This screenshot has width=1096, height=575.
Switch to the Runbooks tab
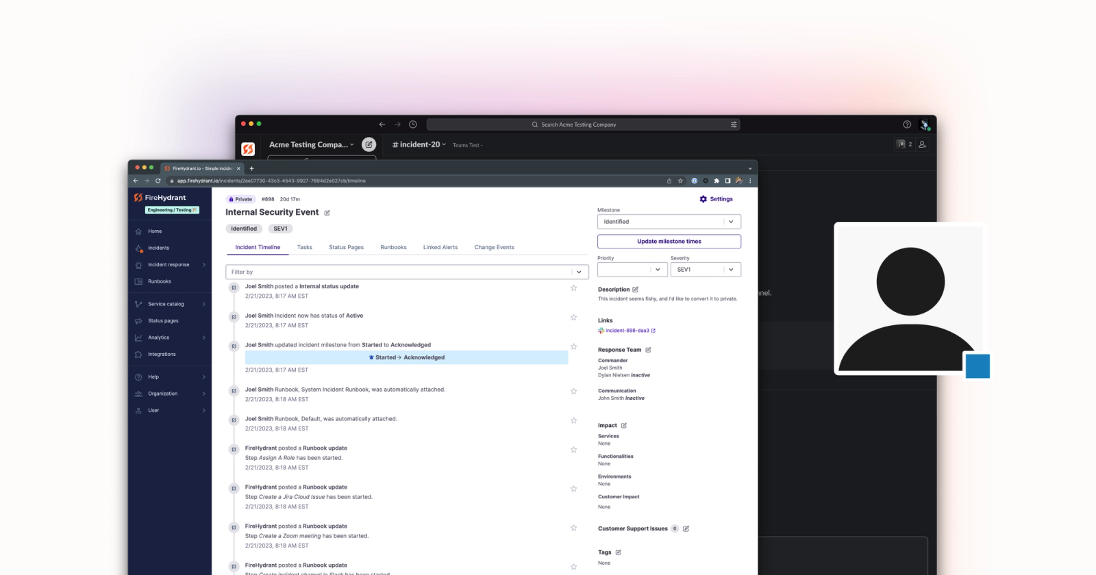393,247
